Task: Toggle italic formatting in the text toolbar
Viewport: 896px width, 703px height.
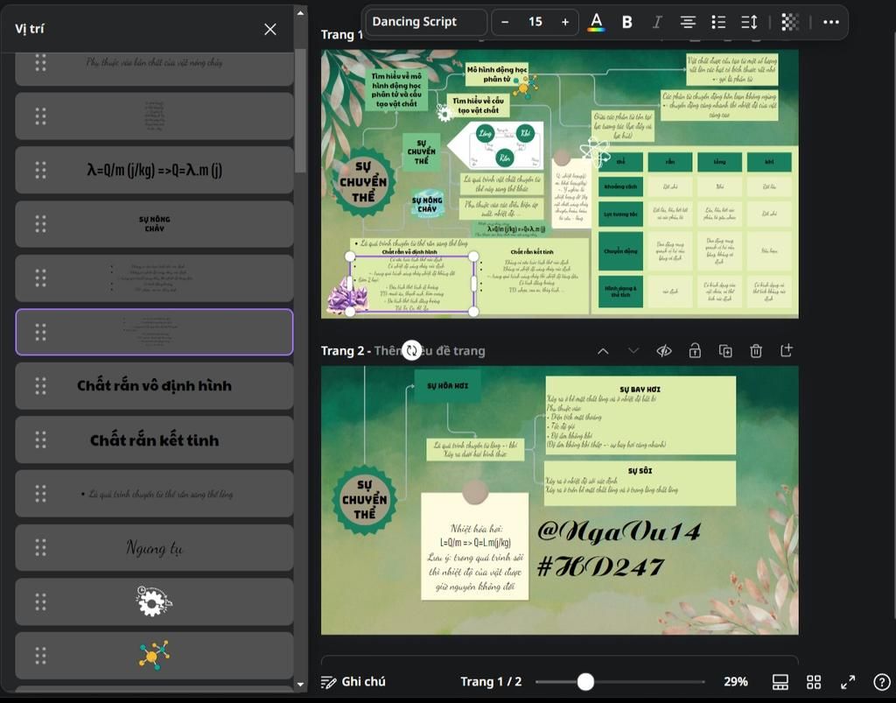Action: pyautogui.click(x=657, y=22)
